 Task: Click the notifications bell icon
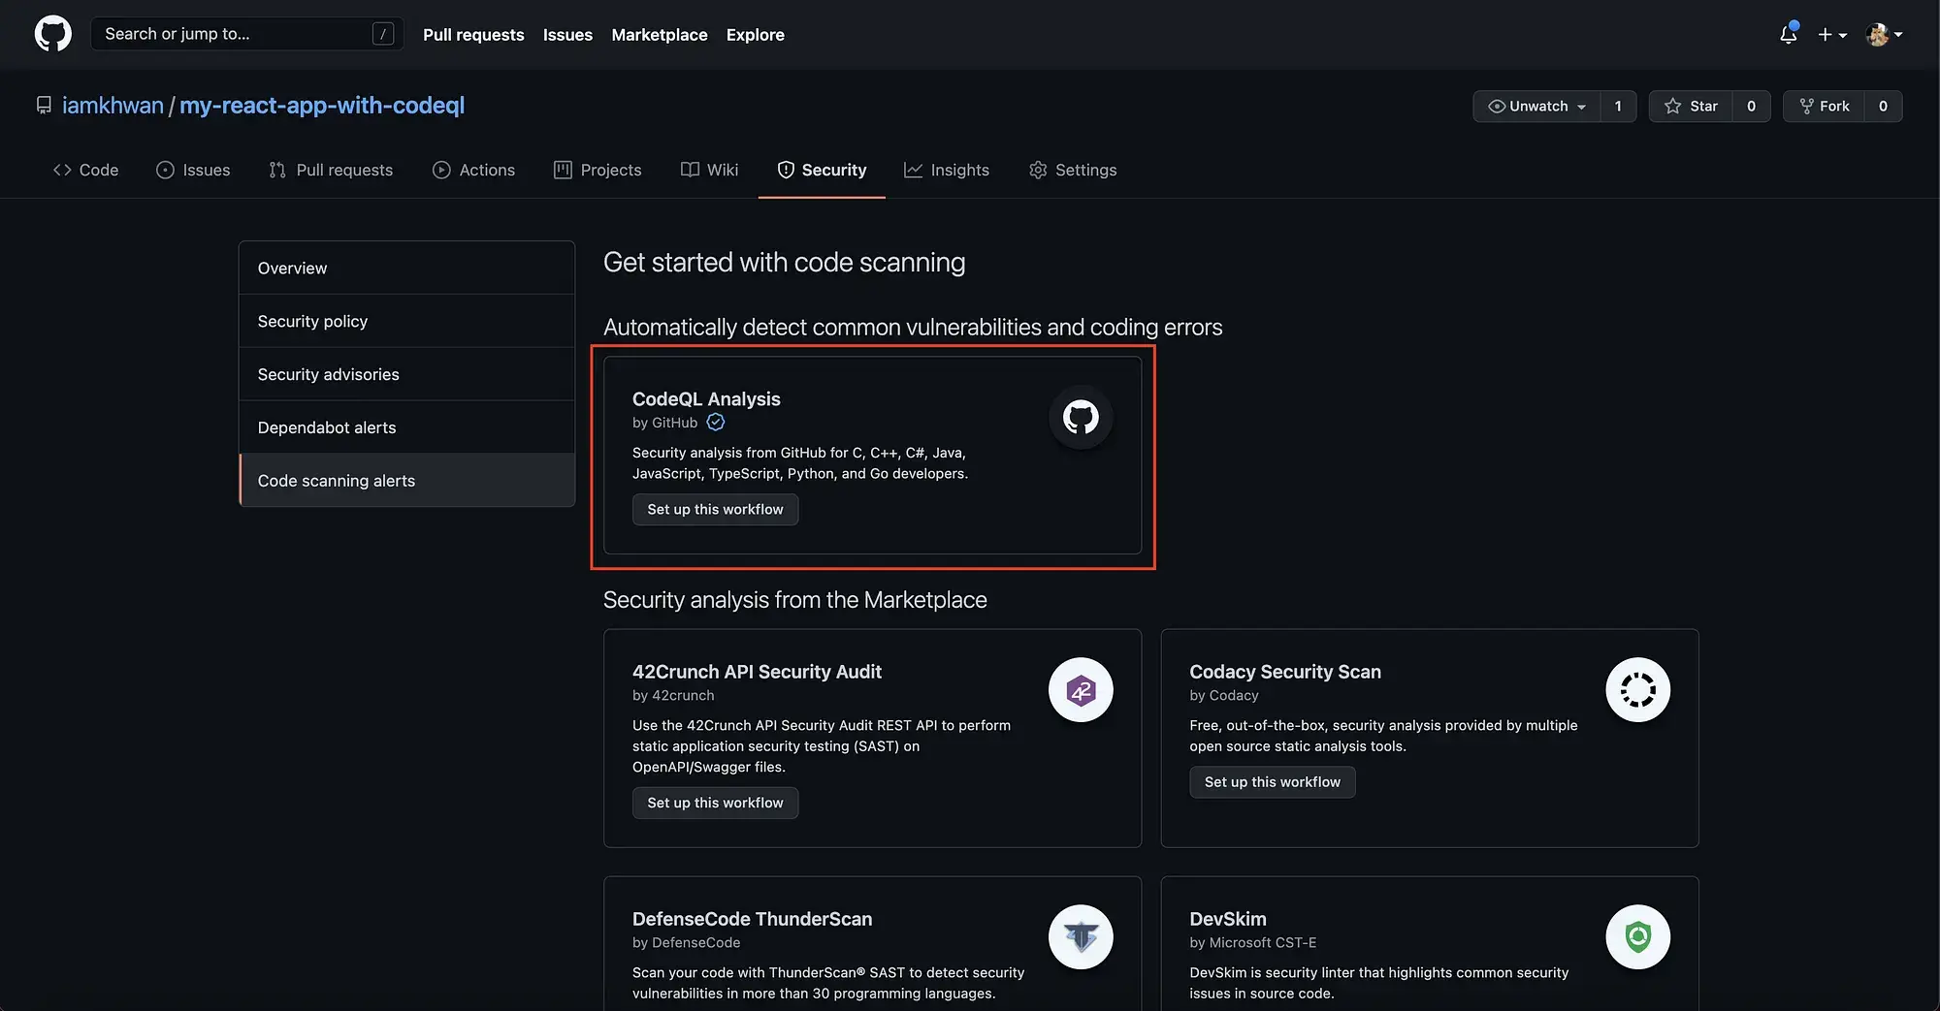click(x=1789, y=34)
